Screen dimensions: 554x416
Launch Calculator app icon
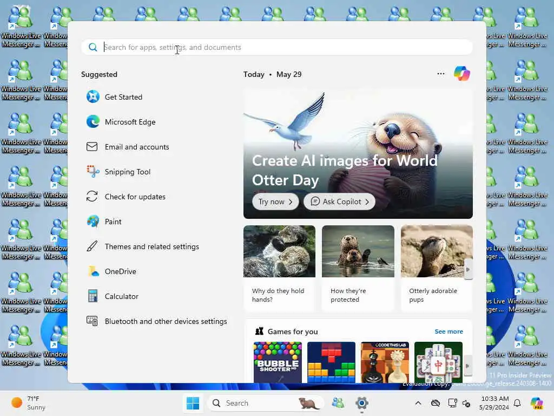click(x=93, y=296)
